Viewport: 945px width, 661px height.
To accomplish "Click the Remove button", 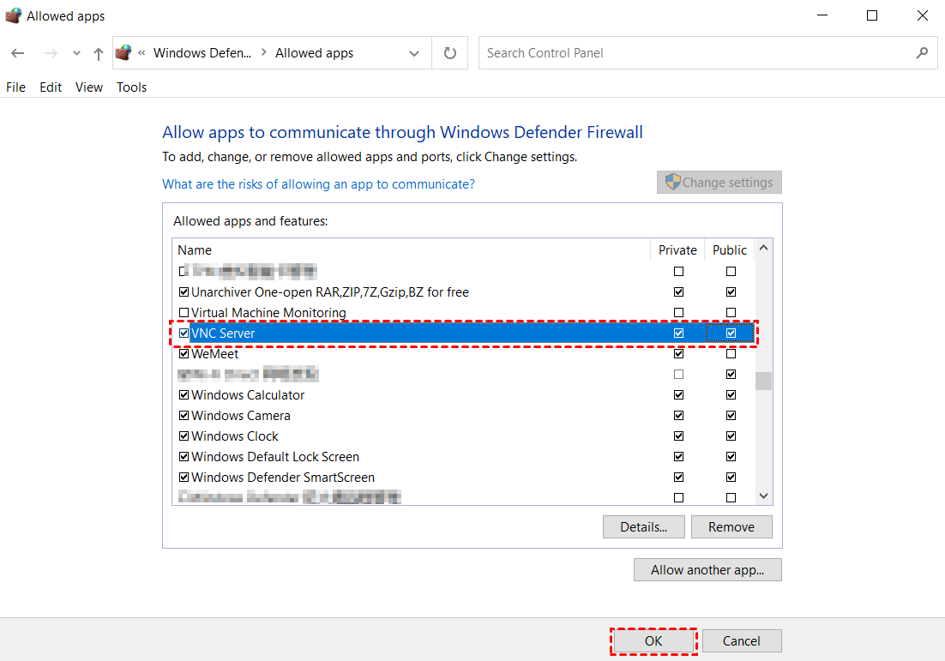I will point(731,526).
